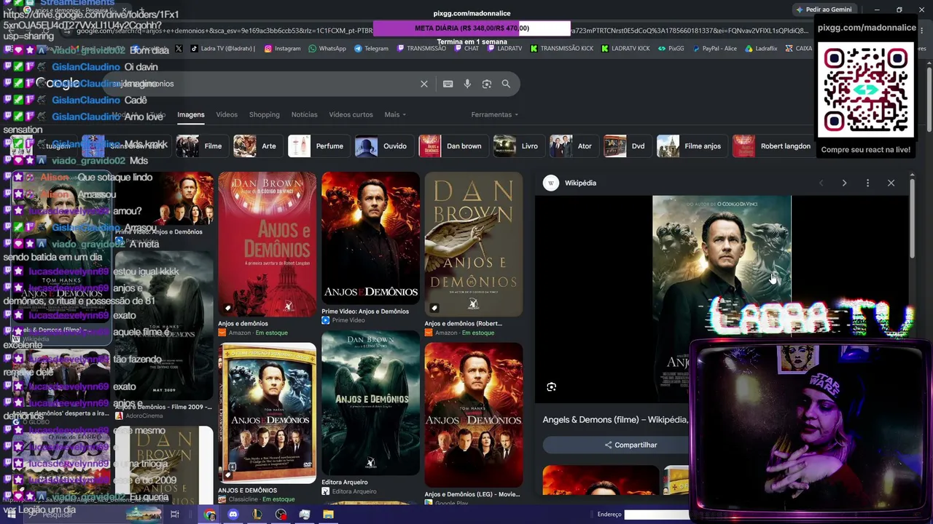Click the Chrome taskbar icon

click(x=210, y=515)
